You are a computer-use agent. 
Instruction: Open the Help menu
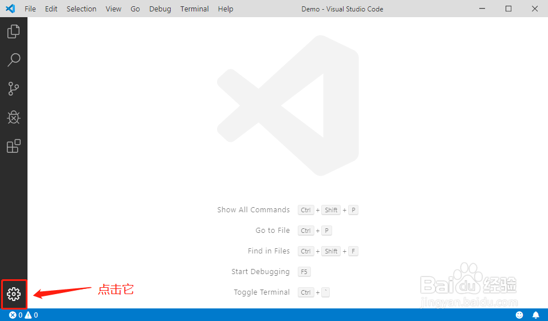(226, 9)
